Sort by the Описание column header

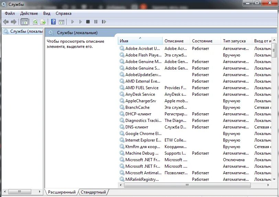[x=176, y=41]
